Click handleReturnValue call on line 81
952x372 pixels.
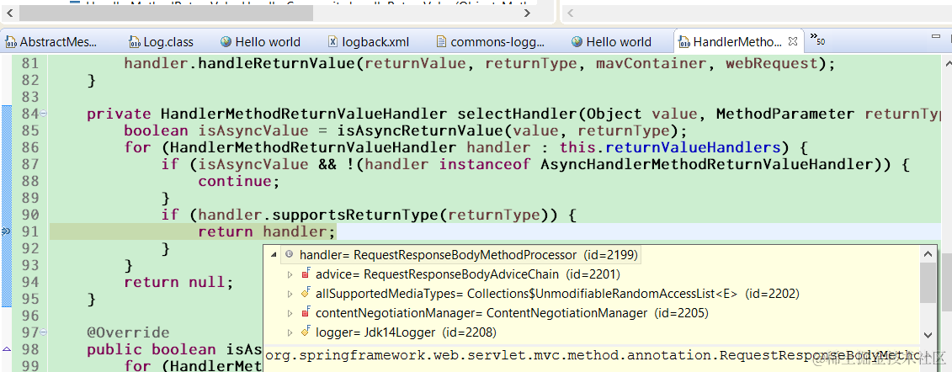click(x=275, y=63)
